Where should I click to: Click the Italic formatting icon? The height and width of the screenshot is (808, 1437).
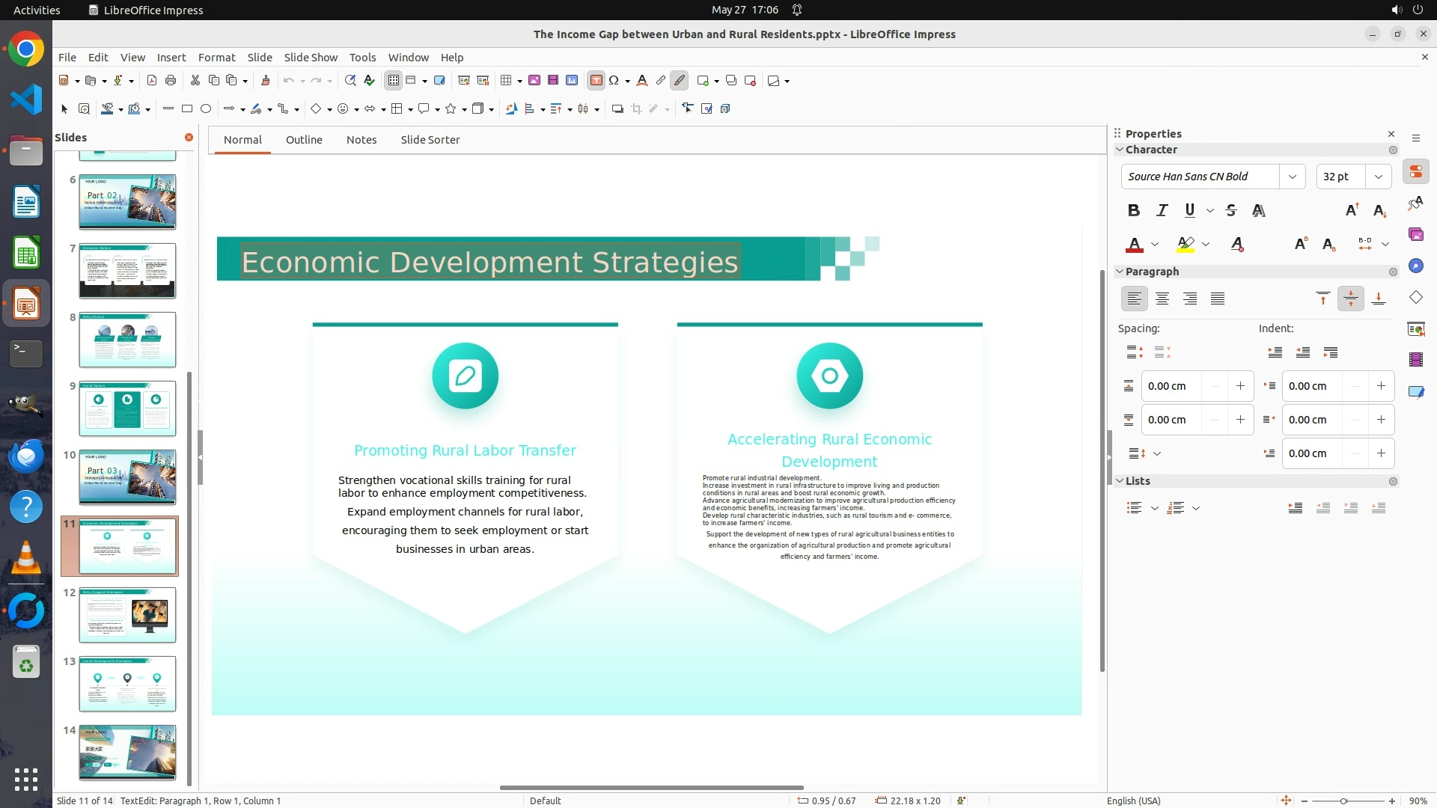[1162, 211]
